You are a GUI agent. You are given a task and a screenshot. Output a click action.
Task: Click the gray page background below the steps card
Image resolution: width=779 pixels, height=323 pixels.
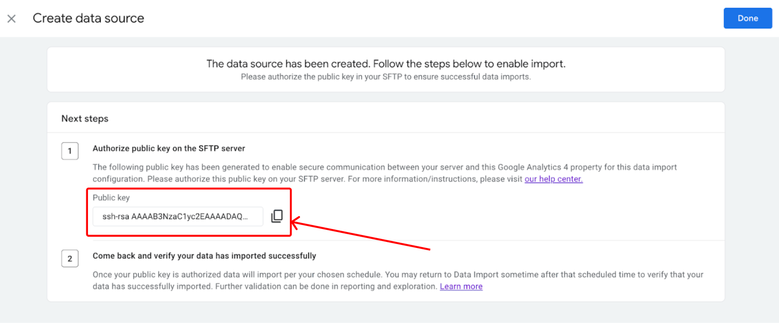click(x=386, y=312)
